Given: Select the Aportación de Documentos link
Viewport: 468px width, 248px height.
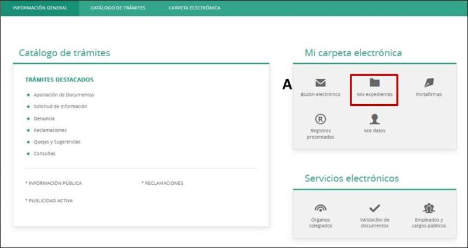Looking at the screenshot, I should tap(64, 95).
